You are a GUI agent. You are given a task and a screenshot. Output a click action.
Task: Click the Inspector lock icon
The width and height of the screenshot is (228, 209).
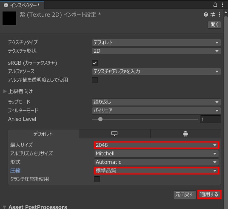215,5
